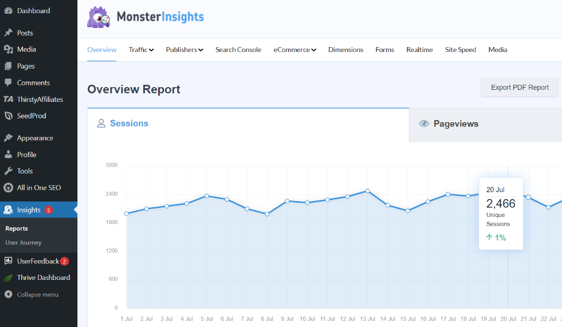Screen dimensions: 562x327
Task: Switch chart to Sessions tab
Action: tap(248, 123)
